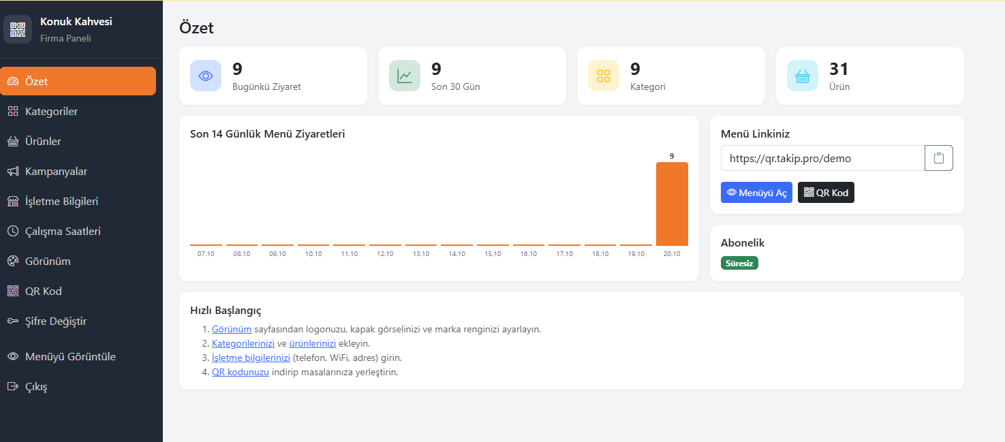
Task: Choose Çıkış to log out
Action: click(x=78, y=386)
